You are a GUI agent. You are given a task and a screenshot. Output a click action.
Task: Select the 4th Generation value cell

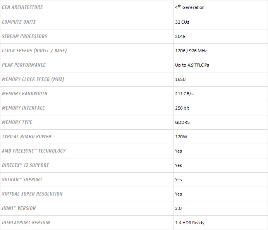(190, 7)
